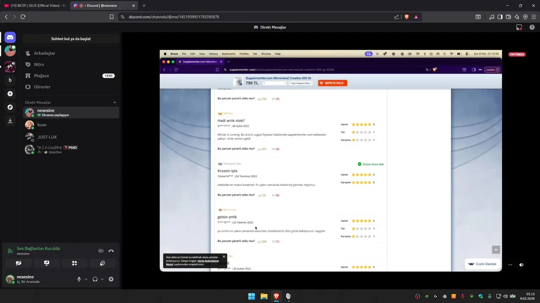The width and height of the screenshot is (540, 303).
Task: Switch to BICEP GLUE YouTube tab
Action: [x=35, y=5]
